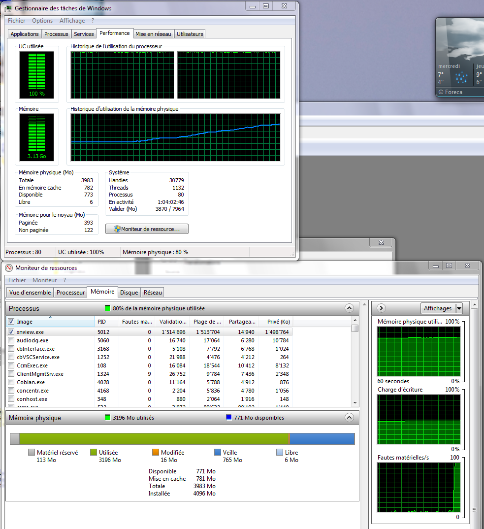Click the Affichages button
This screenshot has width=484, height=529.
click(x=438, y=308)
